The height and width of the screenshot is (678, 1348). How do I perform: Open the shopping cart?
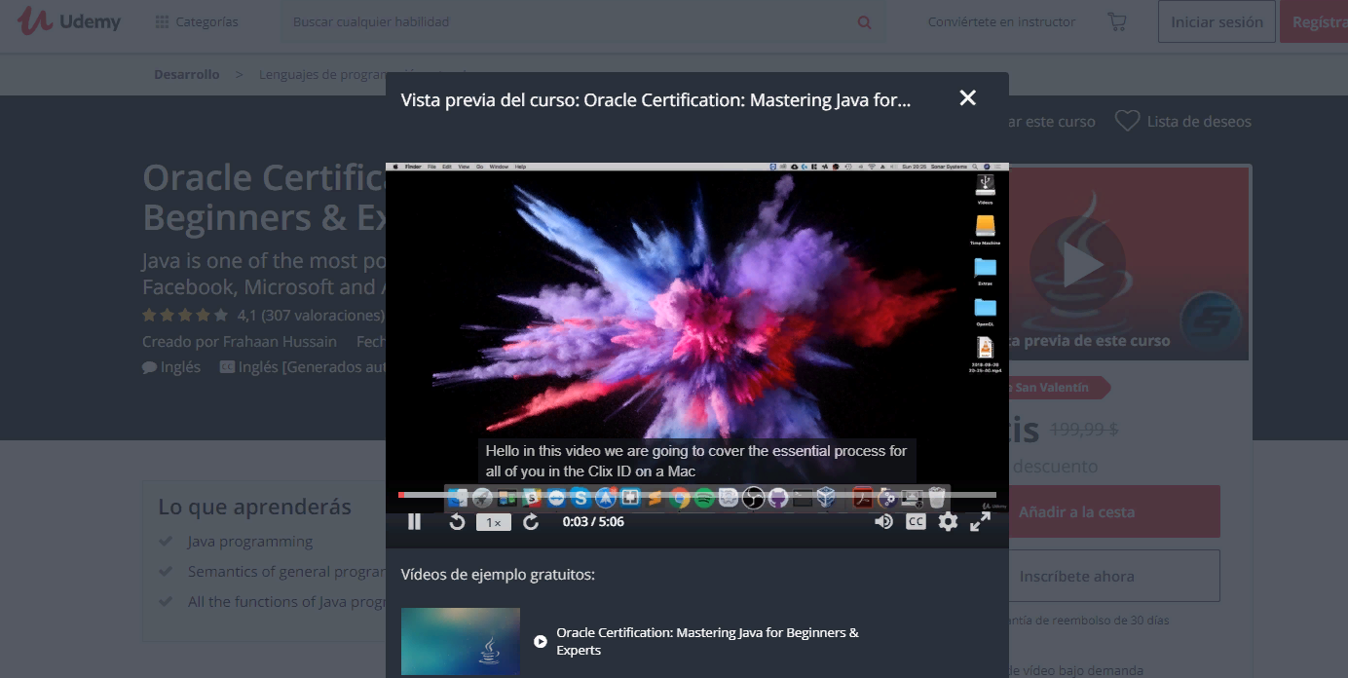pos(1116,21)
